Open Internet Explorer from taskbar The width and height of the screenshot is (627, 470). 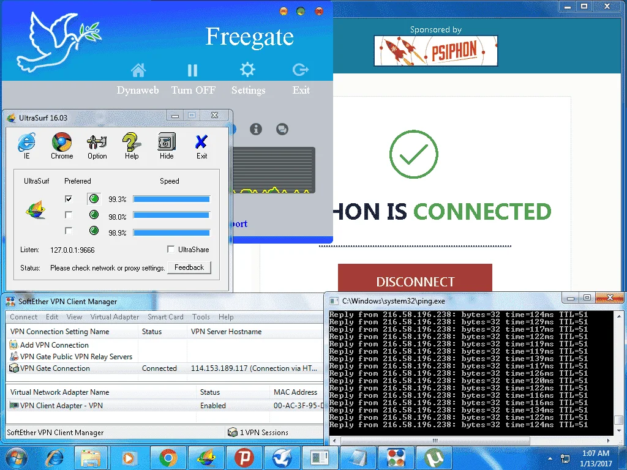54,458
